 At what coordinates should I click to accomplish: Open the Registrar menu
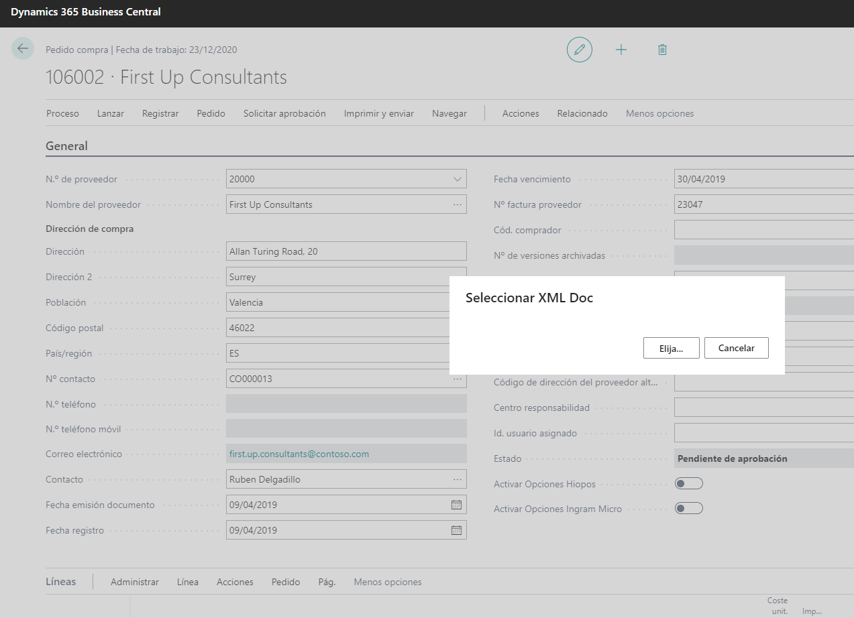tap(160, 113)
